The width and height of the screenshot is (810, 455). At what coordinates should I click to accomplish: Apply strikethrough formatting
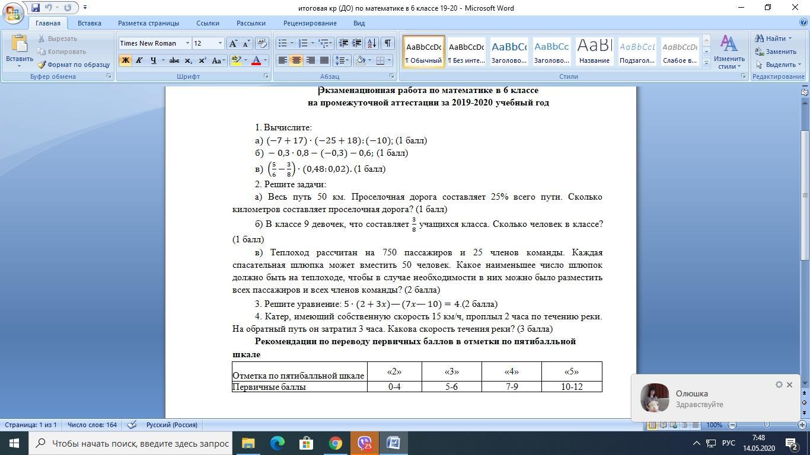coord(174,60)
